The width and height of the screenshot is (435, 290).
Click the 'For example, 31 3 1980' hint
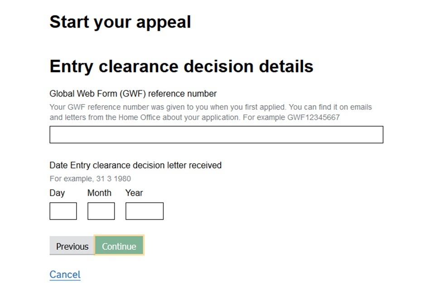90,179
